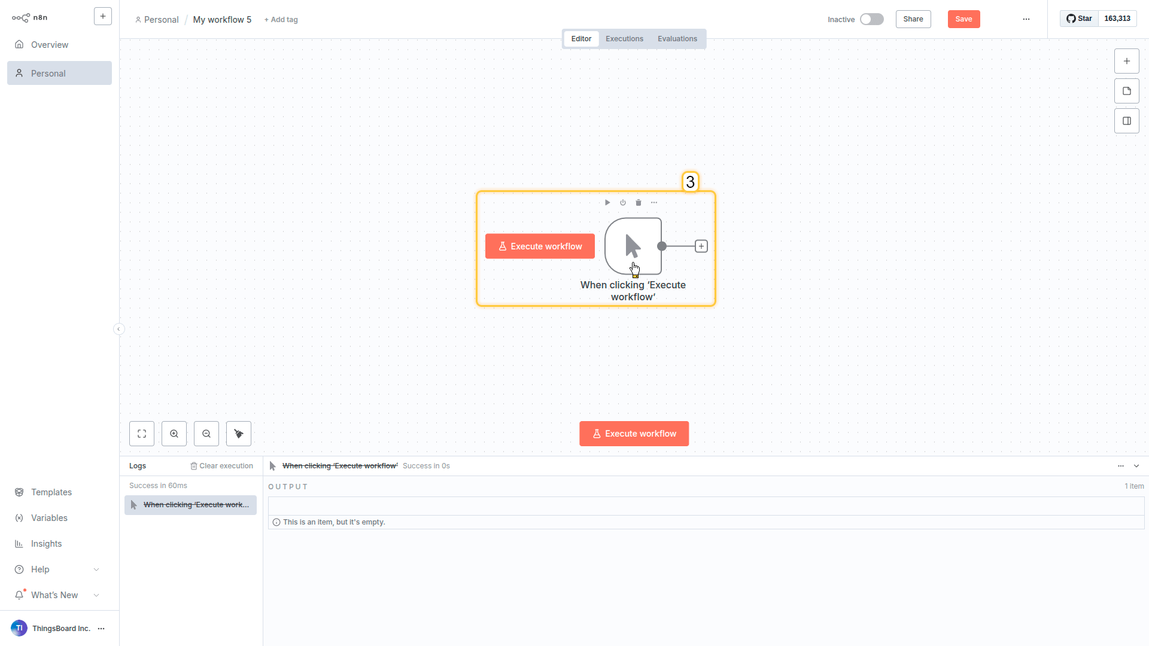Click the Save button
Viewport: 1149px width, 646px height.
(963, 19)
